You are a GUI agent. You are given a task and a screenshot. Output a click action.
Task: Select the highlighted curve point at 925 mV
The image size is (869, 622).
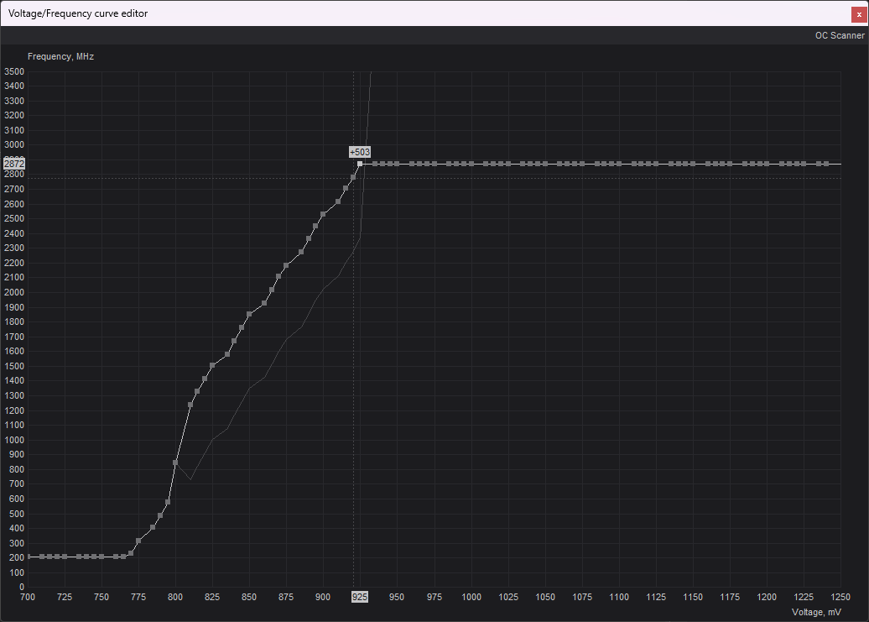click(360, 164)
